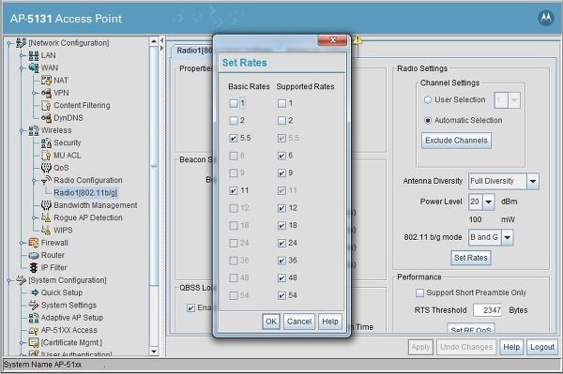The image size is (563, 374).
Task: Enable Basic Rate 1 checkbox
Action: pyautogui.click(x=234, y=104)
